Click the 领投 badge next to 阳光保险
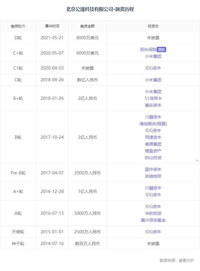This screenshot has height=271, width=200. 161,50
